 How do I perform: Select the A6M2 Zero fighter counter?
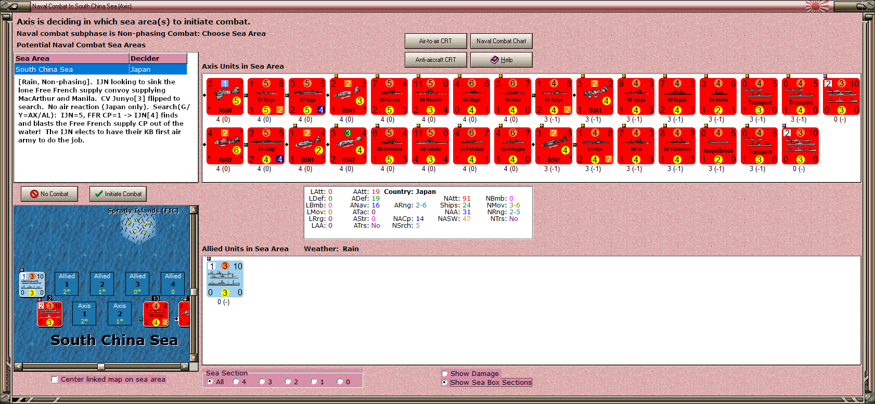pos(225,146)
